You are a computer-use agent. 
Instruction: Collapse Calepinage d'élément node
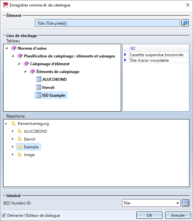[19, 64]
